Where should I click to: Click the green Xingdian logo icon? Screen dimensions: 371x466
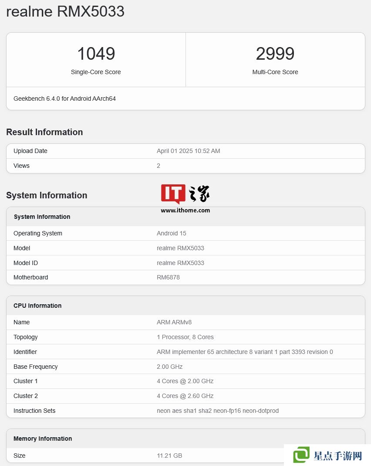coord(301,455)
